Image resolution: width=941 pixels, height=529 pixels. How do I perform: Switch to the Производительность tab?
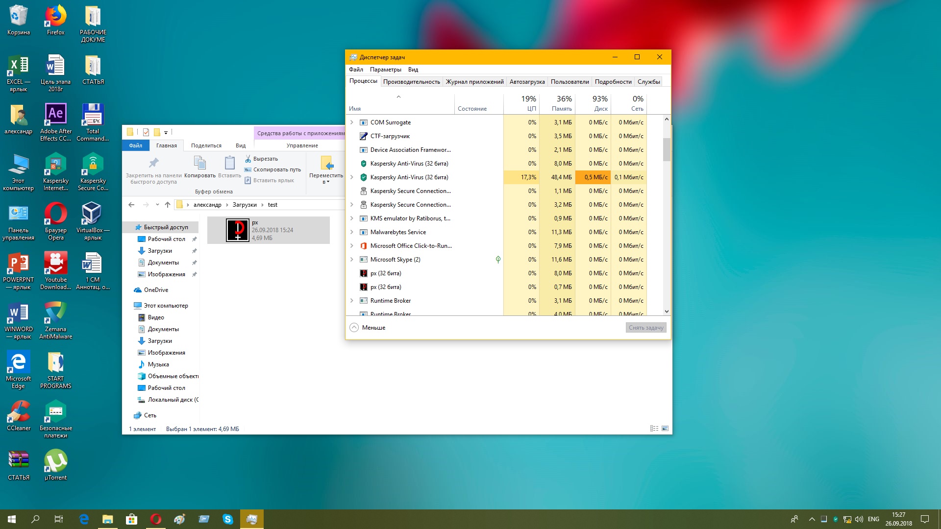[x=411, y=82]
